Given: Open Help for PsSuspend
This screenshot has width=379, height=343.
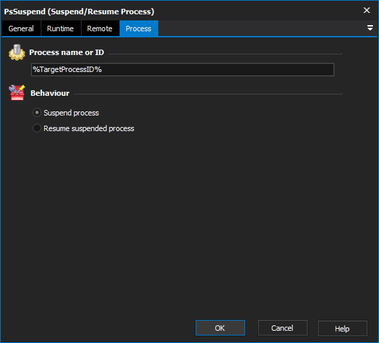Looking at the screenshot, I should point(342,328).
